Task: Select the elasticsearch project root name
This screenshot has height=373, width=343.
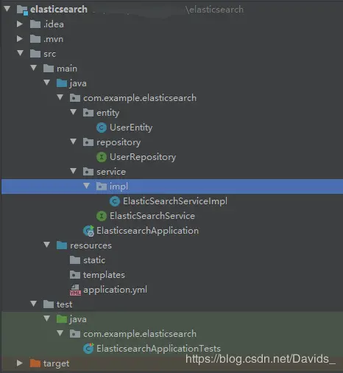Action: [x=59, y=10]
